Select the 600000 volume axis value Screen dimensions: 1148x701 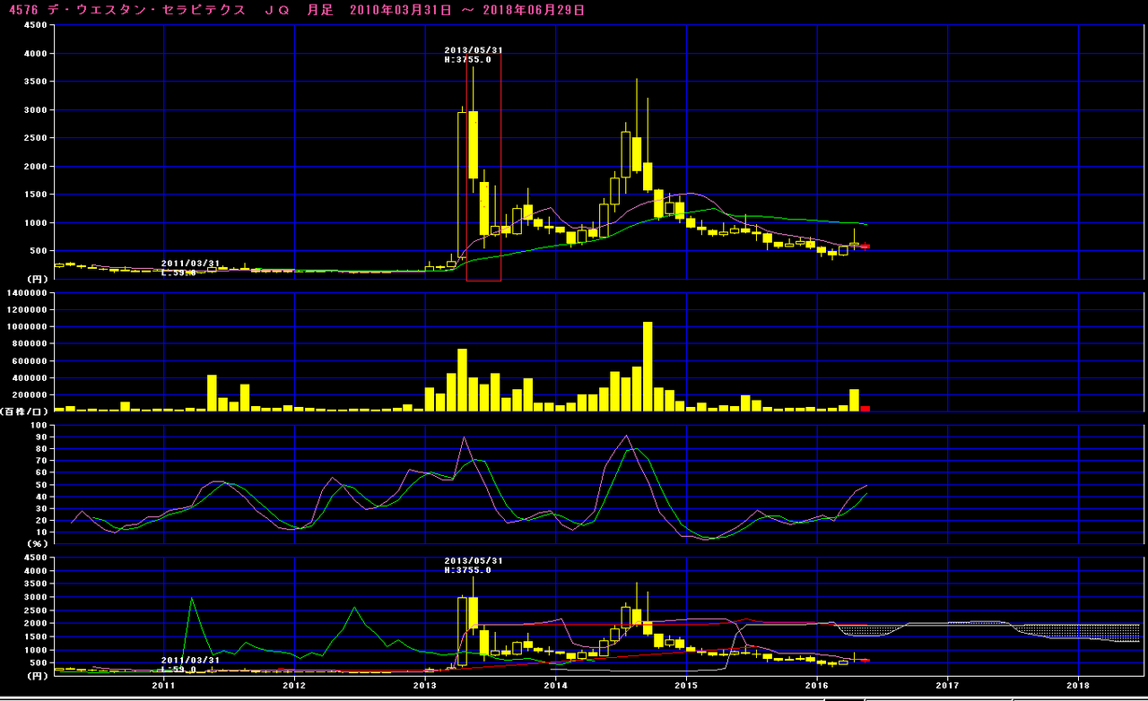[30, 360]
